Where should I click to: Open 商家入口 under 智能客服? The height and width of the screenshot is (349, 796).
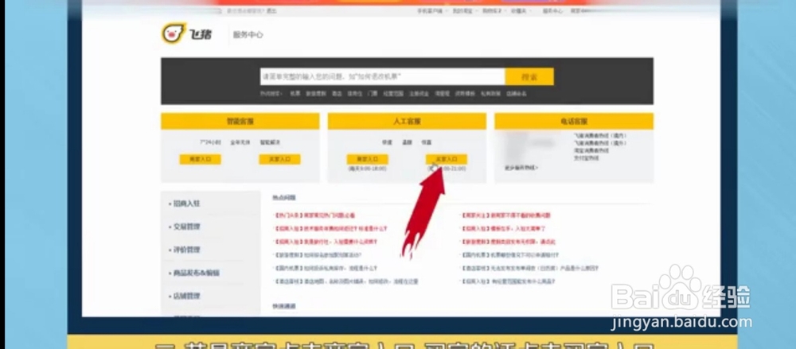[x=200, y=159]
